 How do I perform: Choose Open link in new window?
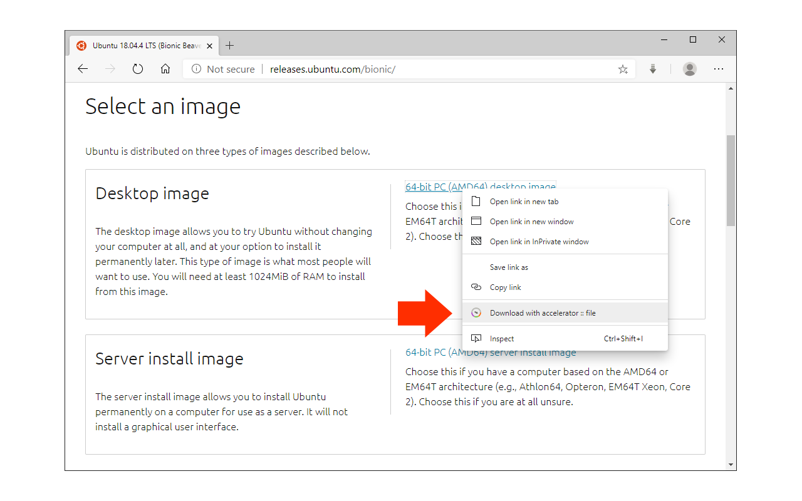(x=565, y=222)
